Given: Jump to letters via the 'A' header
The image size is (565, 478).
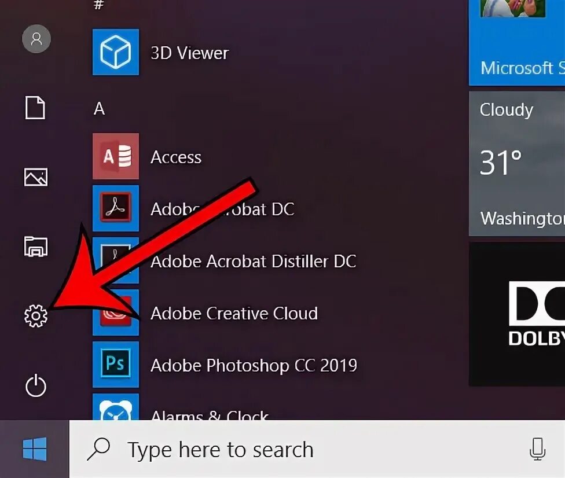Looking at the screenshot, I should click(99, 108).
